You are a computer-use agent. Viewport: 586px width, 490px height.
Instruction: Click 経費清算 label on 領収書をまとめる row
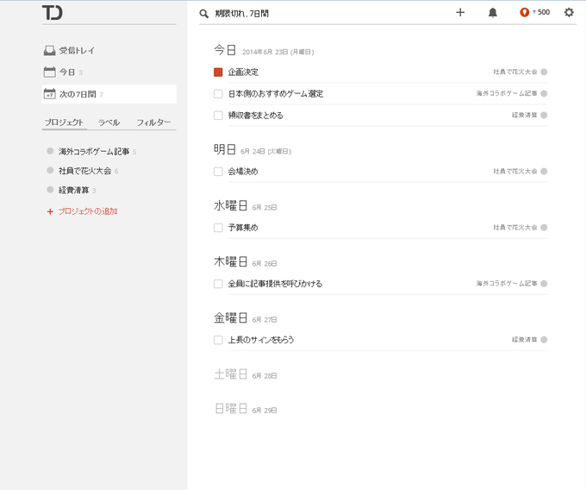(525, 116)
